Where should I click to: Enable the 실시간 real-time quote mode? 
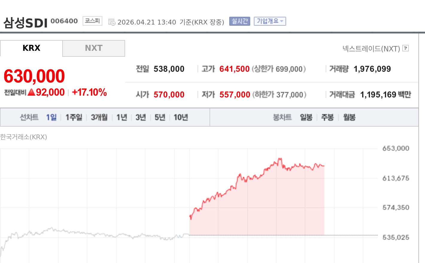[239, 21]
